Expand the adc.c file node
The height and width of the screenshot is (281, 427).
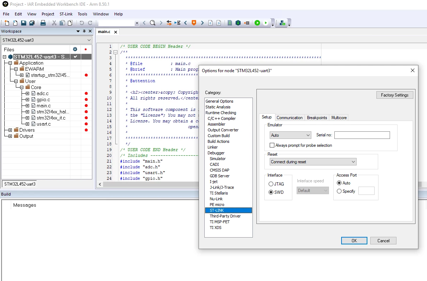(x=27, y=93)
